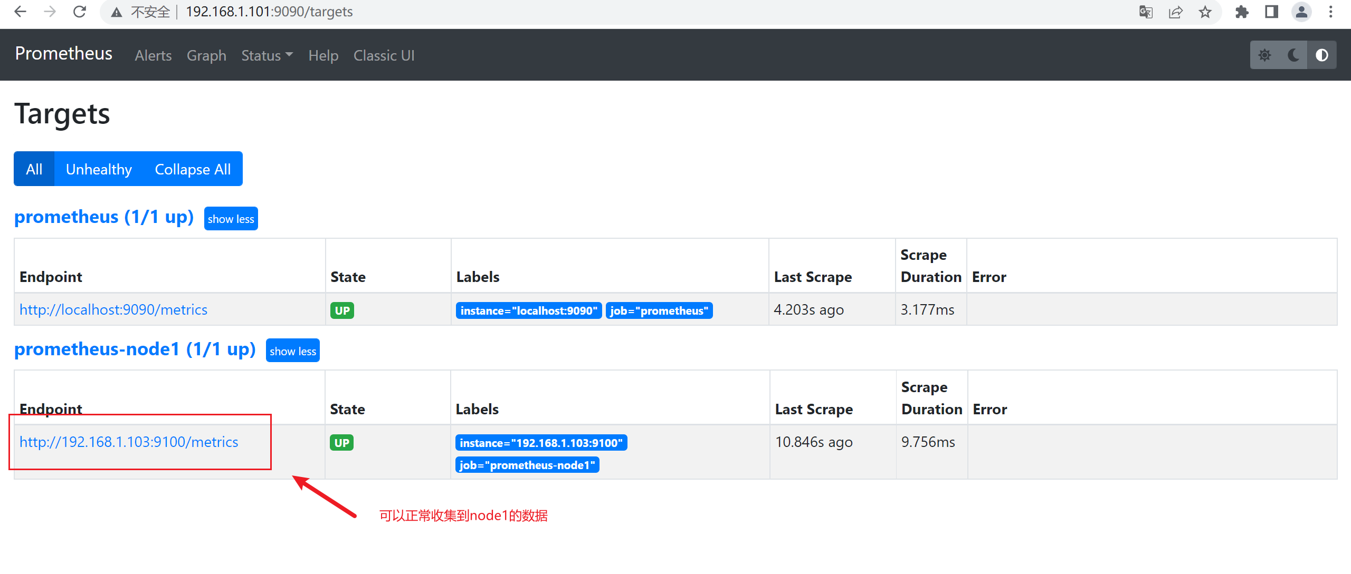Open localhost:9090/metrics endpoint link
Viewport: 1351px width, 574px height.
(113, 310)
